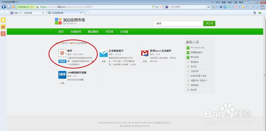Click the 可更新 button for 邮件 app

click(62, 61)
